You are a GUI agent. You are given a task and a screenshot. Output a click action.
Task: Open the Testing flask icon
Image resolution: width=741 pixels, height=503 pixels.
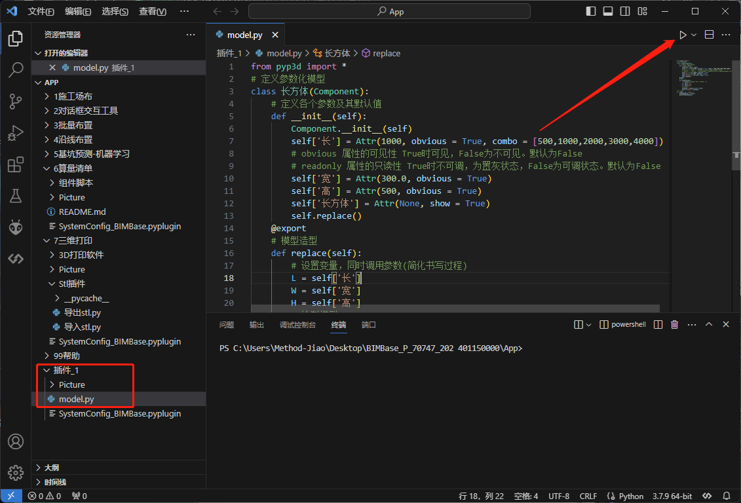pyautogui.click(x=16, y=196)
